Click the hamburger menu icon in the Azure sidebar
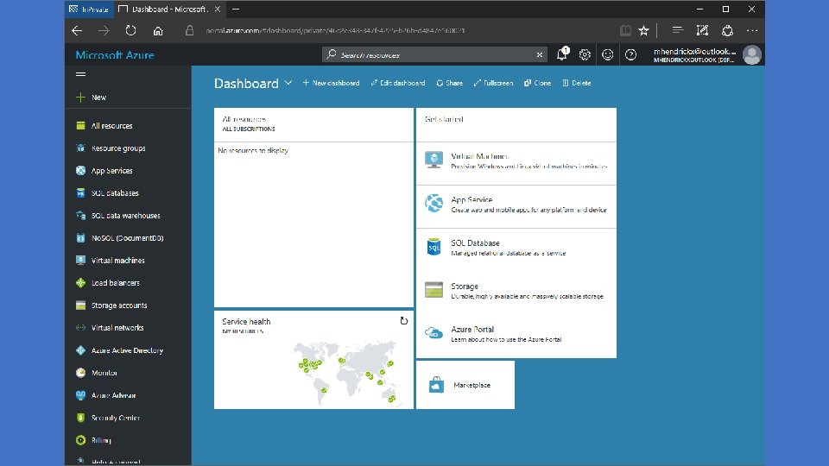 pyautogui.click(x=80, y=74)
